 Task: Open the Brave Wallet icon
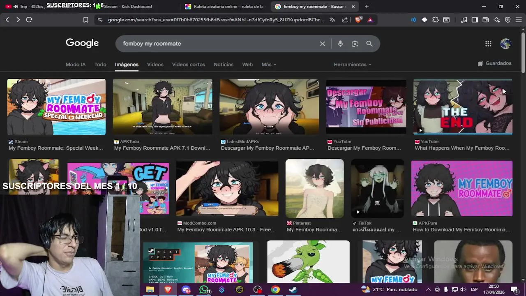tap(486, 20)
